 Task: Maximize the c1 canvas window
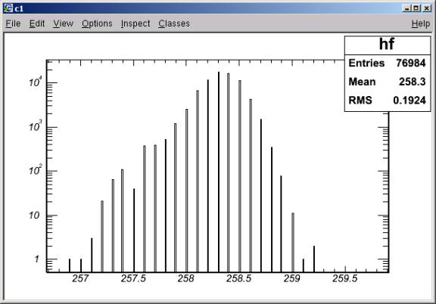tap(416, 8)
